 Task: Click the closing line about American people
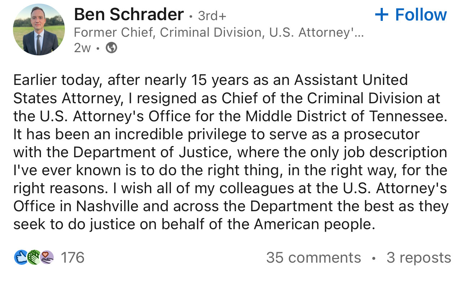[193, 224]
